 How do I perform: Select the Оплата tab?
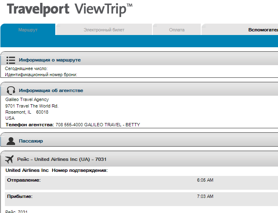177,30
